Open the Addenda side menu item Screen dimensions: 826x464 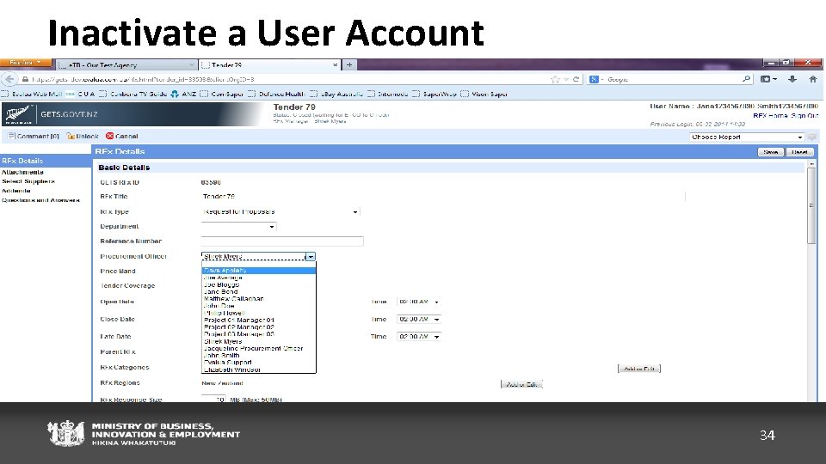click(15, 191)
